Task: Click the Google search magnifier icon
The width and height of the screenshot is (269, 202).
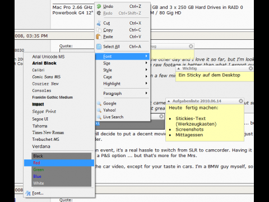Action: [99, 103]
